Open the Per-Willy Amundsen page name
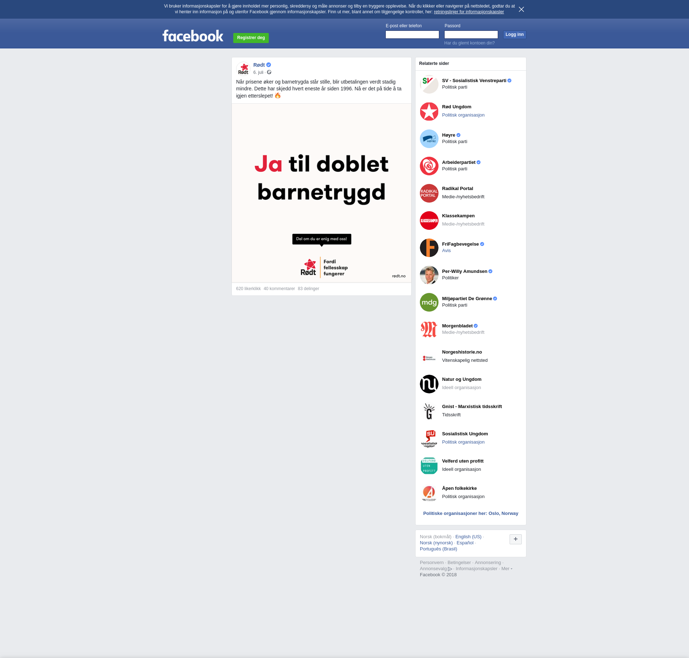 point(465,271)
